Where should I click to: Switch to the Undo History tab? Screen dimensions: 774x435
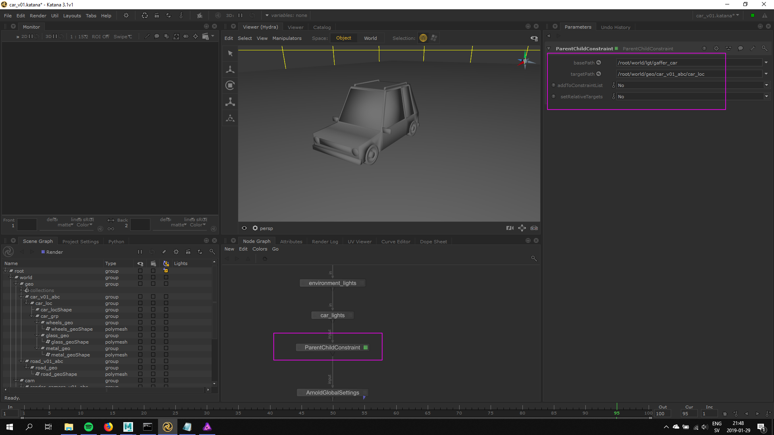615,27
